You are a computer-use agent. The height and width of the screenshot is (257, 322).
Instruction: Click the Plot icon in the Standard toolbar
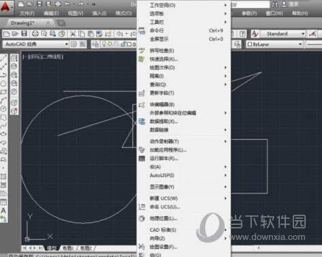35,34
